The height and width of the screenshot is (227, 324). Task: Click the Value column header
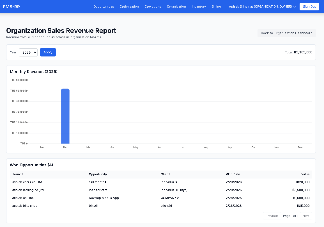tap(305, 174)
